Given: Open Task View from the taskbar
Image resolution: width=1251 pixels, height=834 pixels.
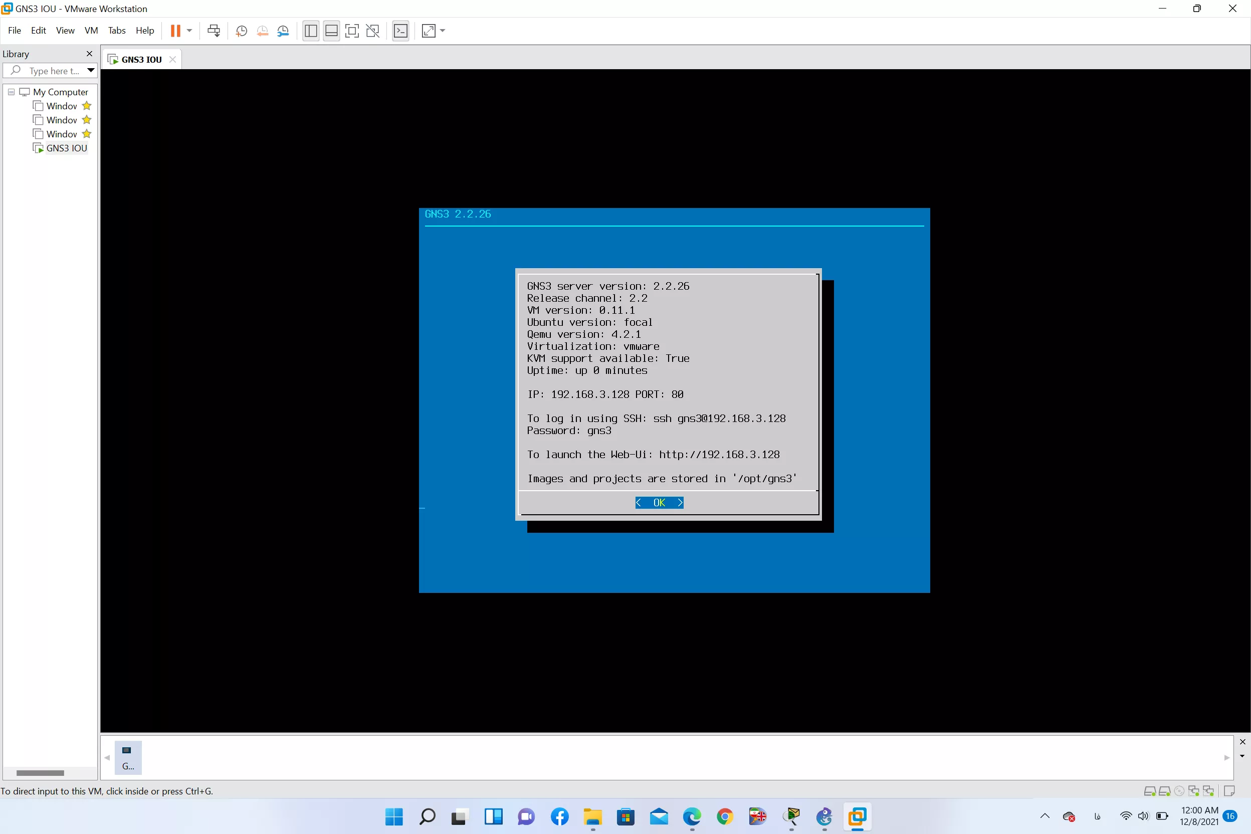Looking at the screenshot, I should [459, 816].
